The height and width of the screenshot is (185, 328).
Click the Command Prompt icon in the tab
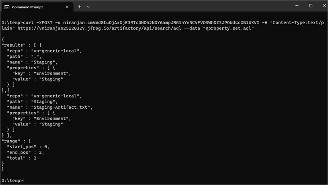click(x=7, y=7)
